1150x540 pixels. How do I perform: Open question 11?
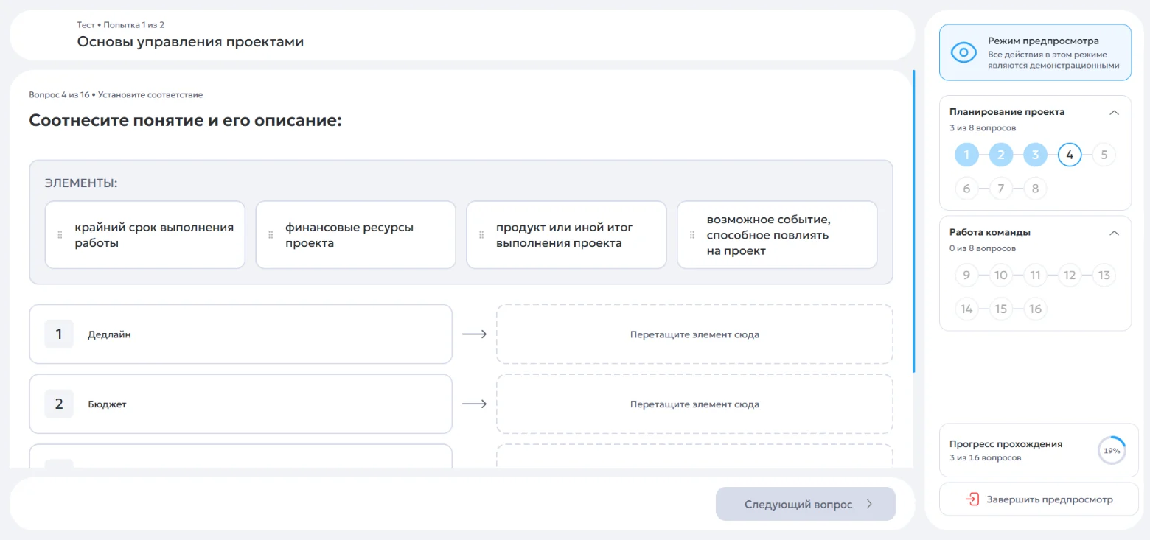[1035, 276]
